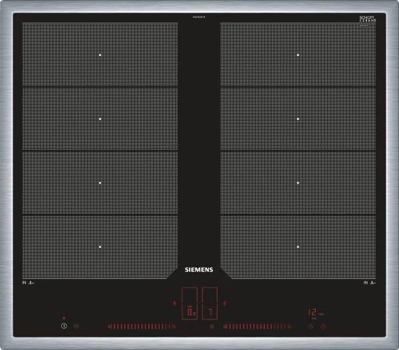This screenshot has height=350, width=399.
Task: Tap the bottom-right IN induction symbol
Action: click(x=370, y=282)
